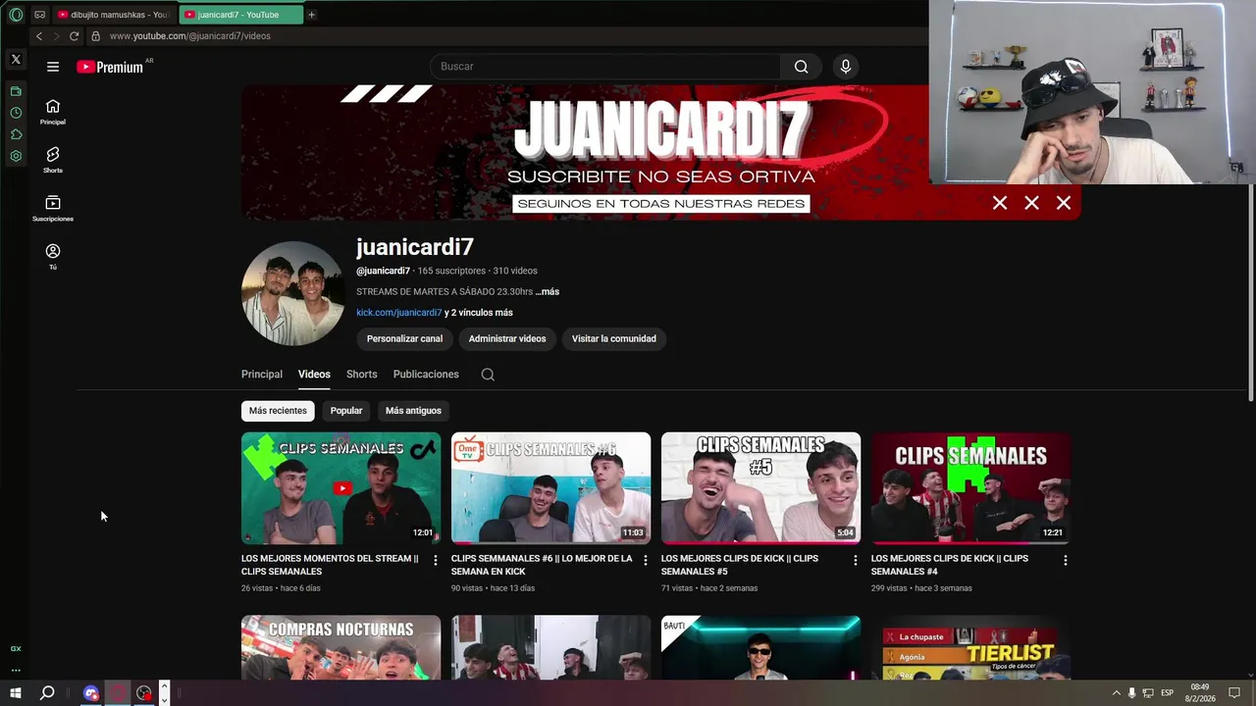The height and width of the screenshot is (706, 1256).
Task: Click Administrar videos button
Action: pyautogui.click(x=507, y=339)
